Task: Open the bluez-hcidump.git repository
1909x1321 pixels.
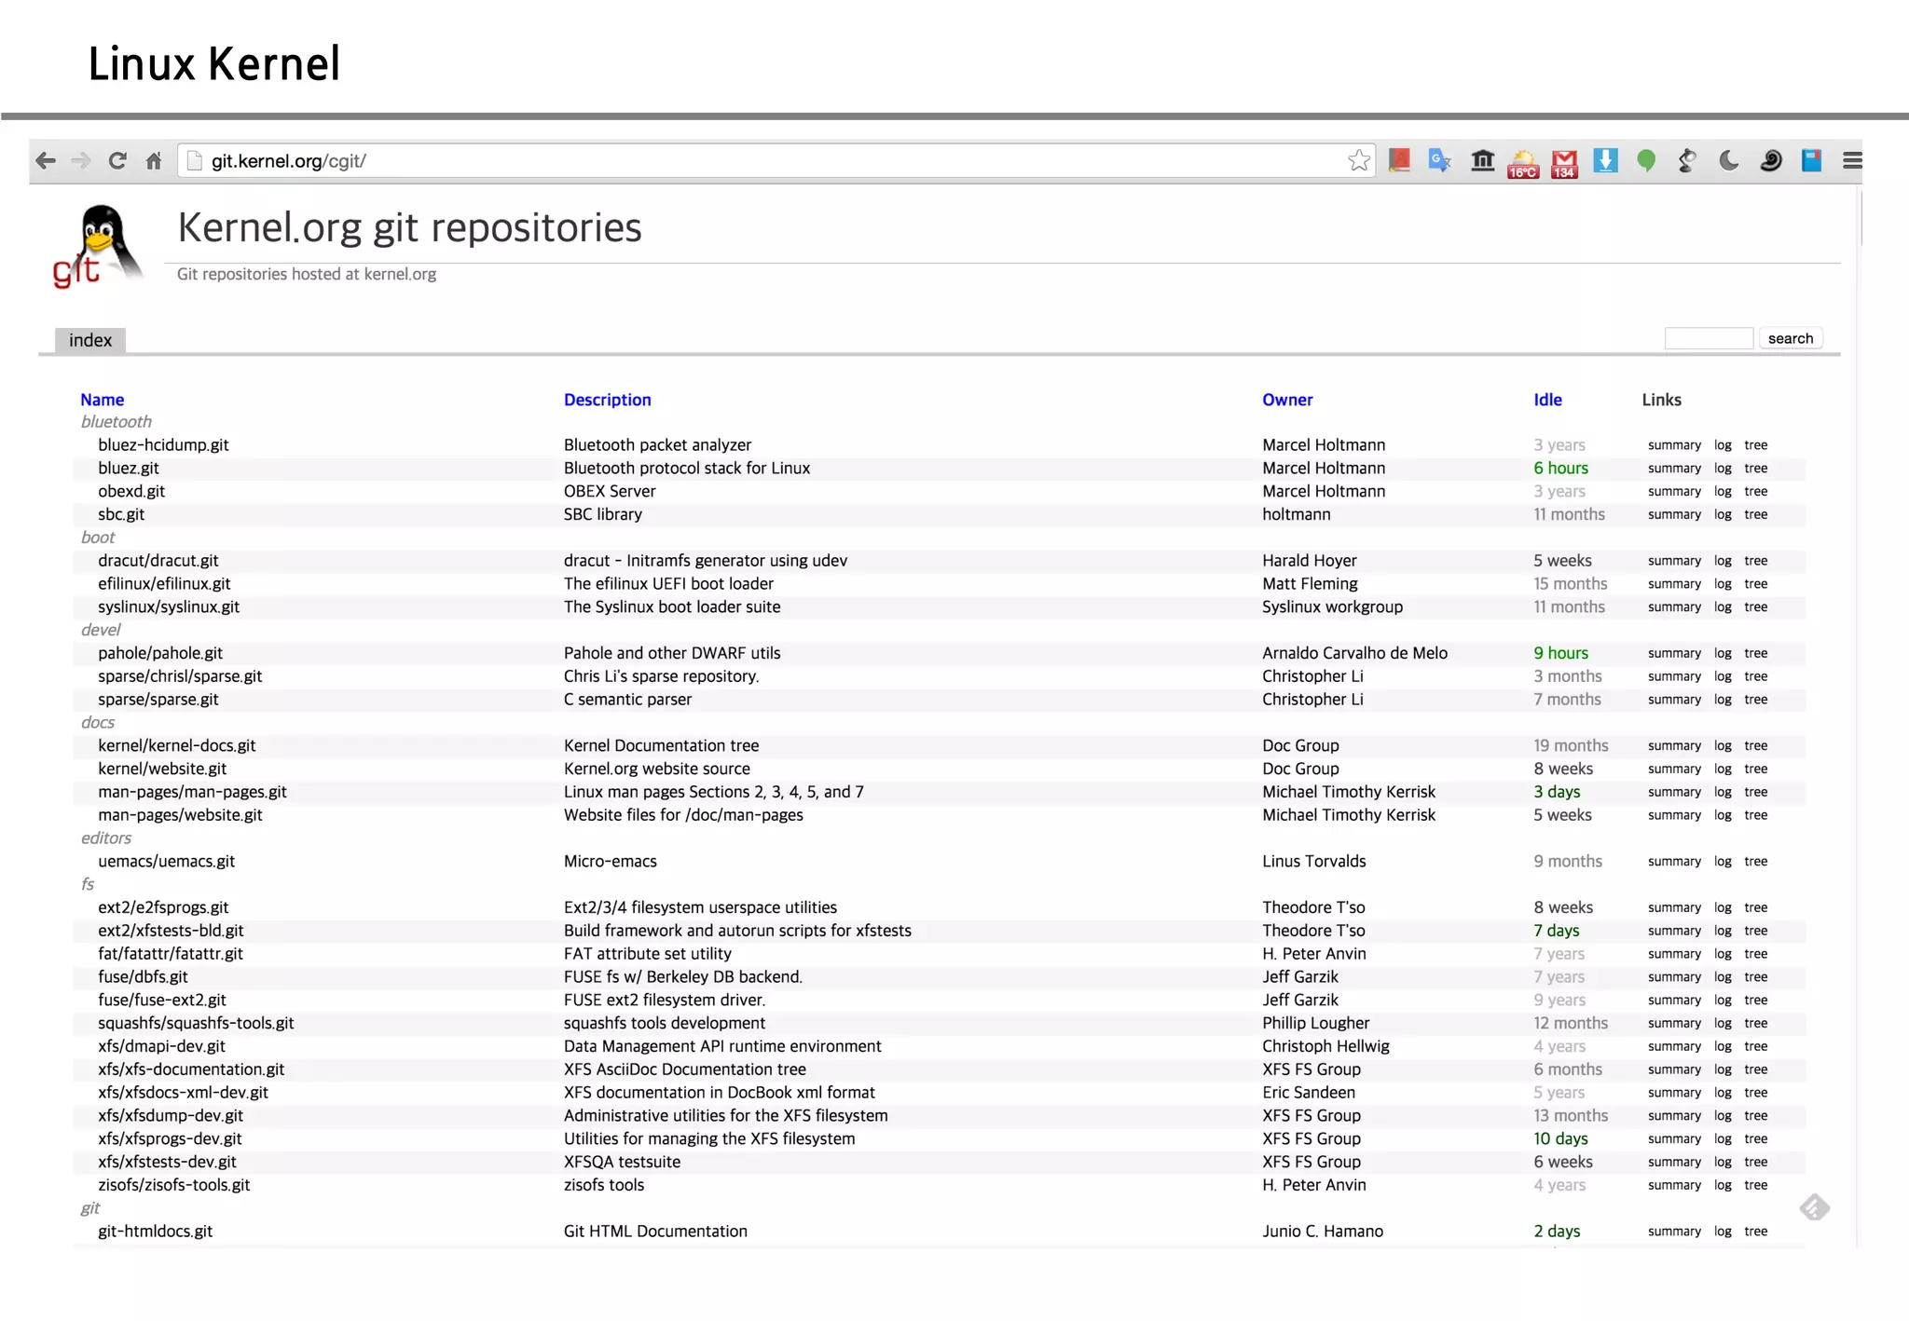Action: pos(163,445)
